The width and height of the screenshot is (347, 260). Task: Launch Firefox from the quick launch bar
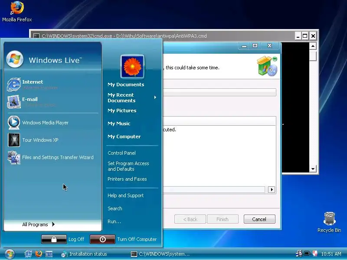pyautogui.click(x=39, y=254)
